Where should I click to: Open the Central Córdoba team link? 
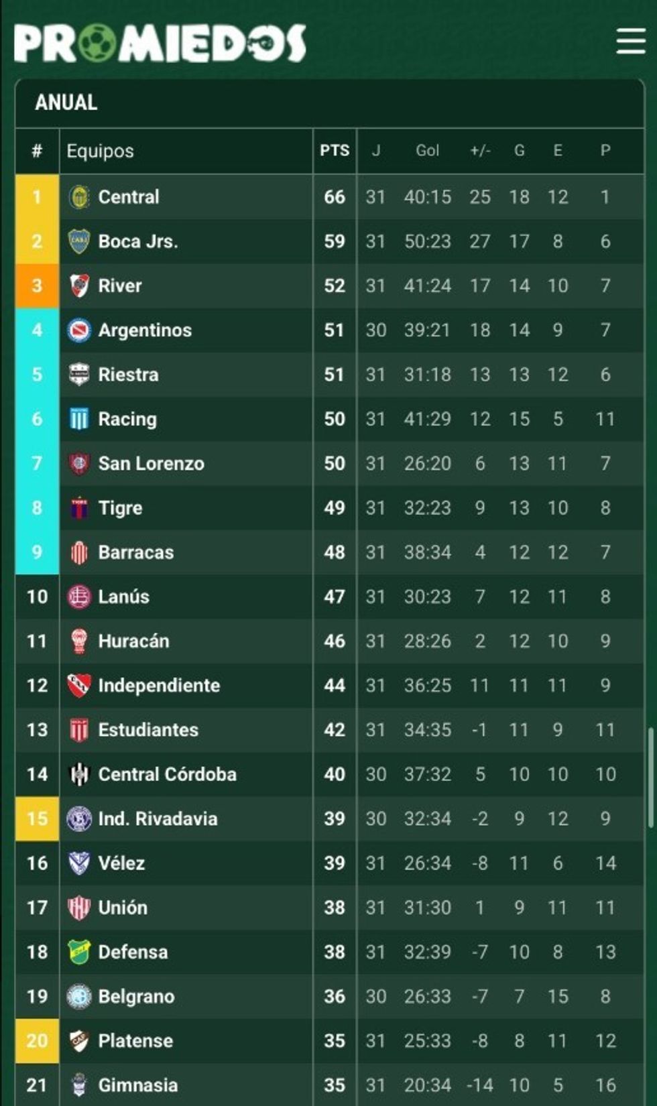[167, 774]
